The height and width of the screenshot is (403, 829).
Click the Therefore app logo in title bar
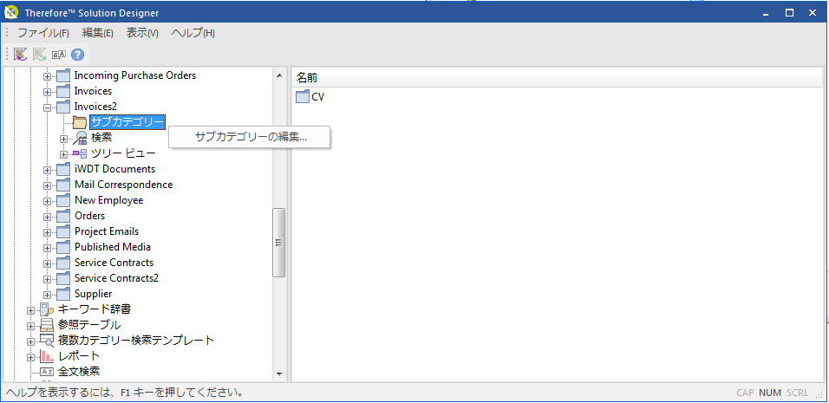[11, 12]
